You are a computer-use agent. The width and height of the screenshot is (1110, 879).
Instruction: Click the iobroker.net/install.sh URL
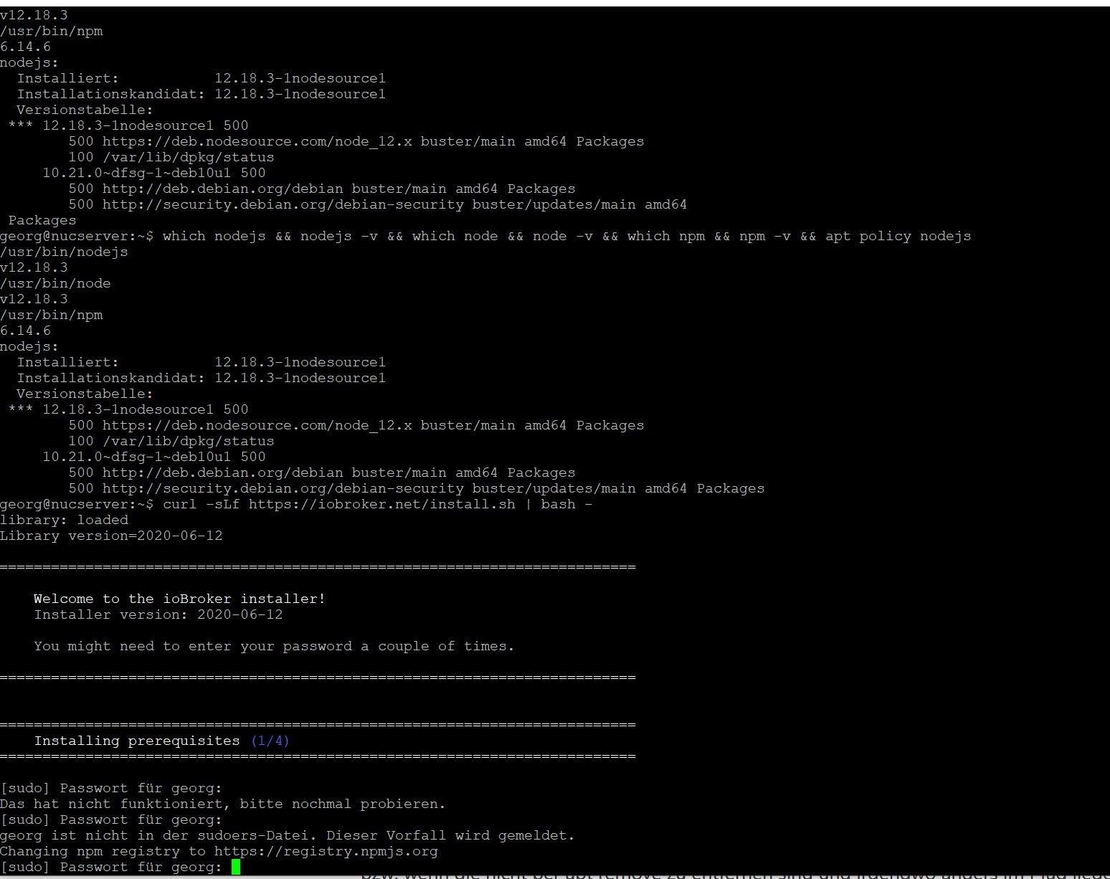coord(382,505)
